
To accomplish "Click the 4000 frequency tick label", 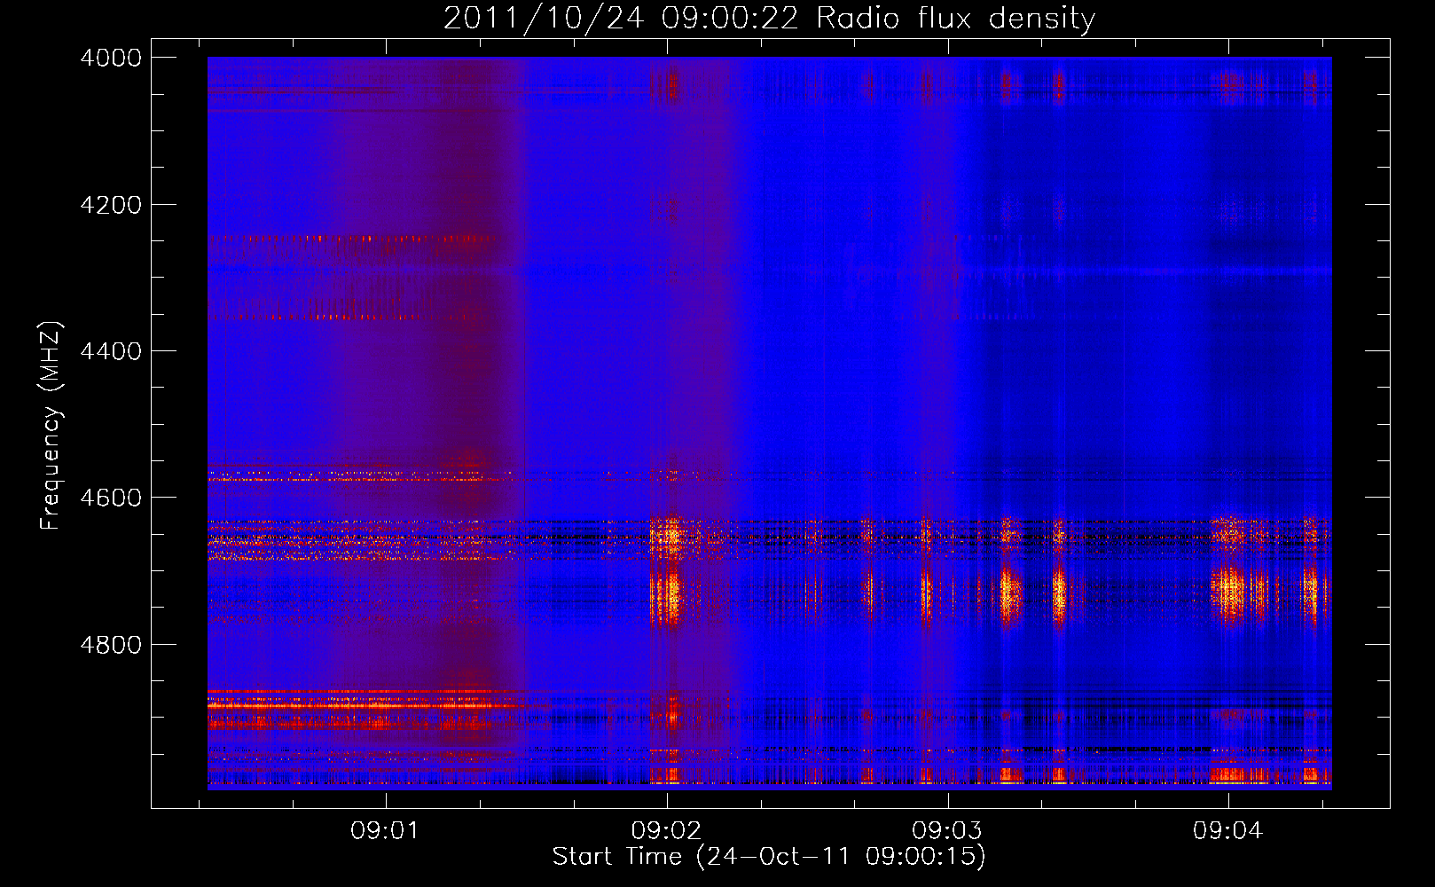I will (x=111, y=58).
